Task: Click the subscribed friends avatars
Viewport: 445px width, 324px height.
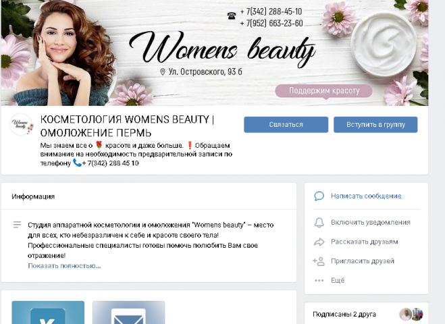Action: (411, 315)
